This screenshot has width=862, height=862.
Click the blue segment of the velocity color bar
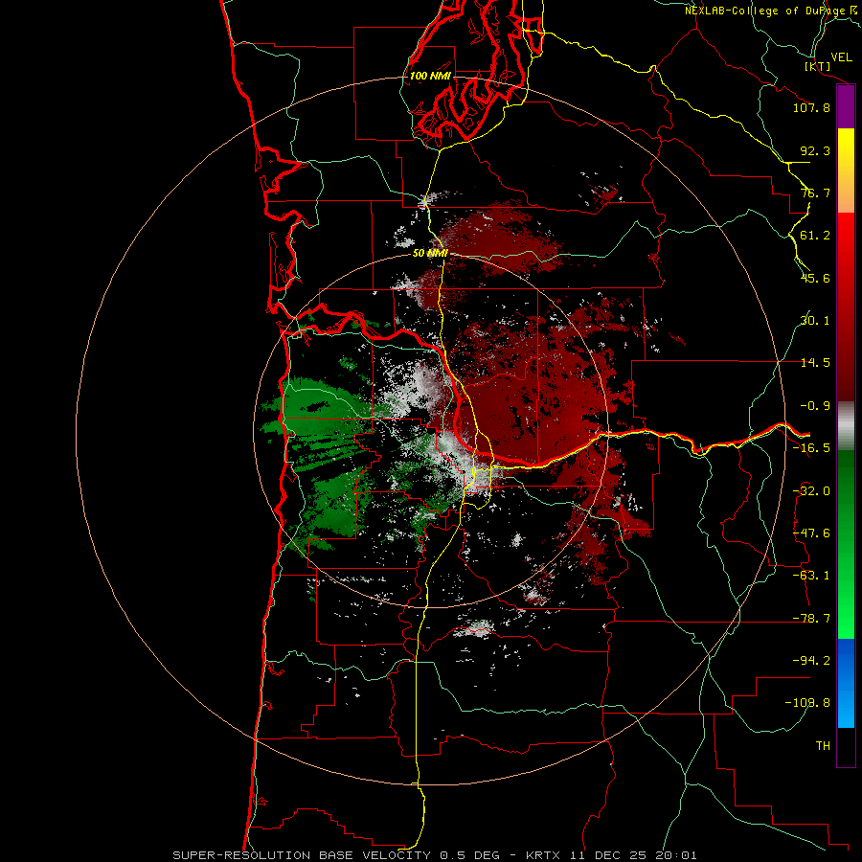[846, 683]
